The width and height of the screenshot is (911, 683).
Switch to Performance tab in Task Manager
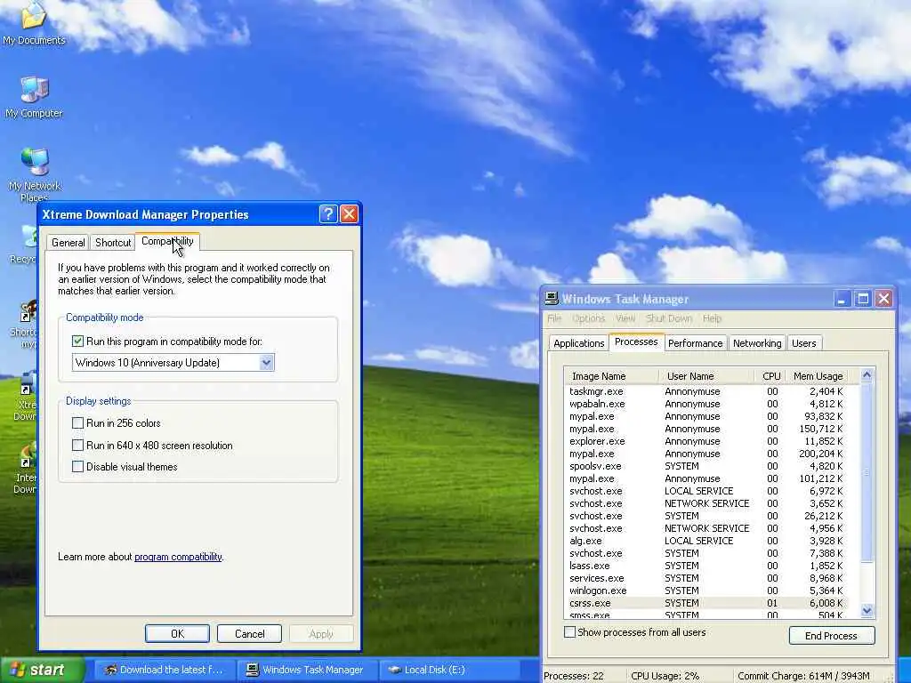point(696,343)
